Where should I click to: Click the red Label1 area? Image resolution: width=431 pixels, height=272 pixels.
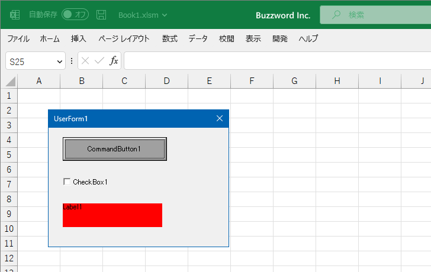coord(112,215)
